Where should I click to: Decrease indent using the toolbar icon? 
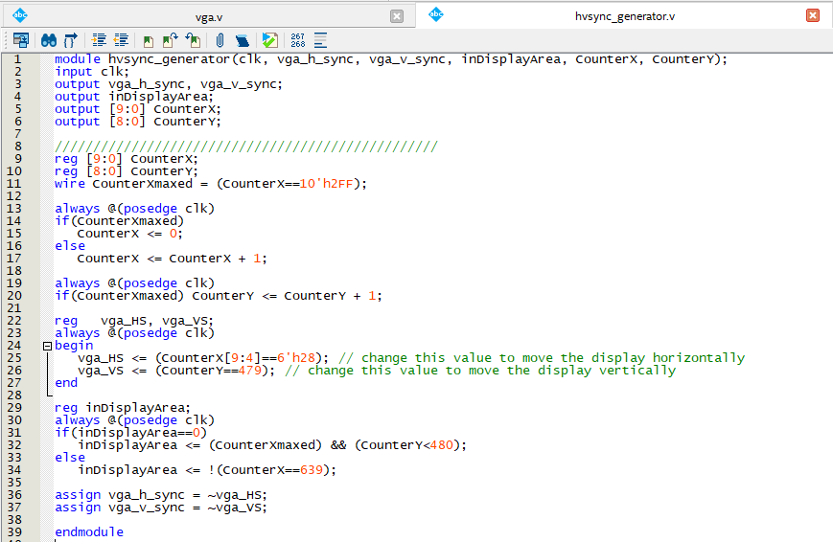[121, 40]
